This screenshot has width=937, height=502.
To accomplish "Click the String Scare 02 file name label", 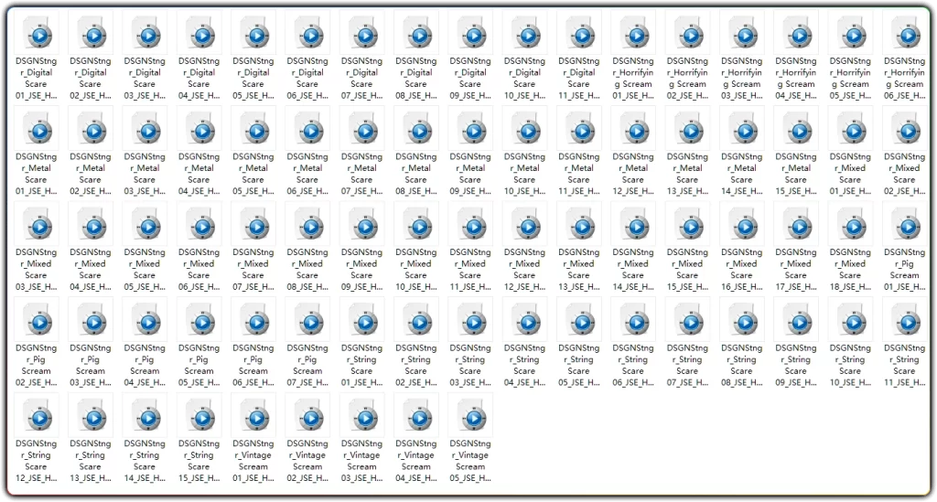I will [416, 365].
